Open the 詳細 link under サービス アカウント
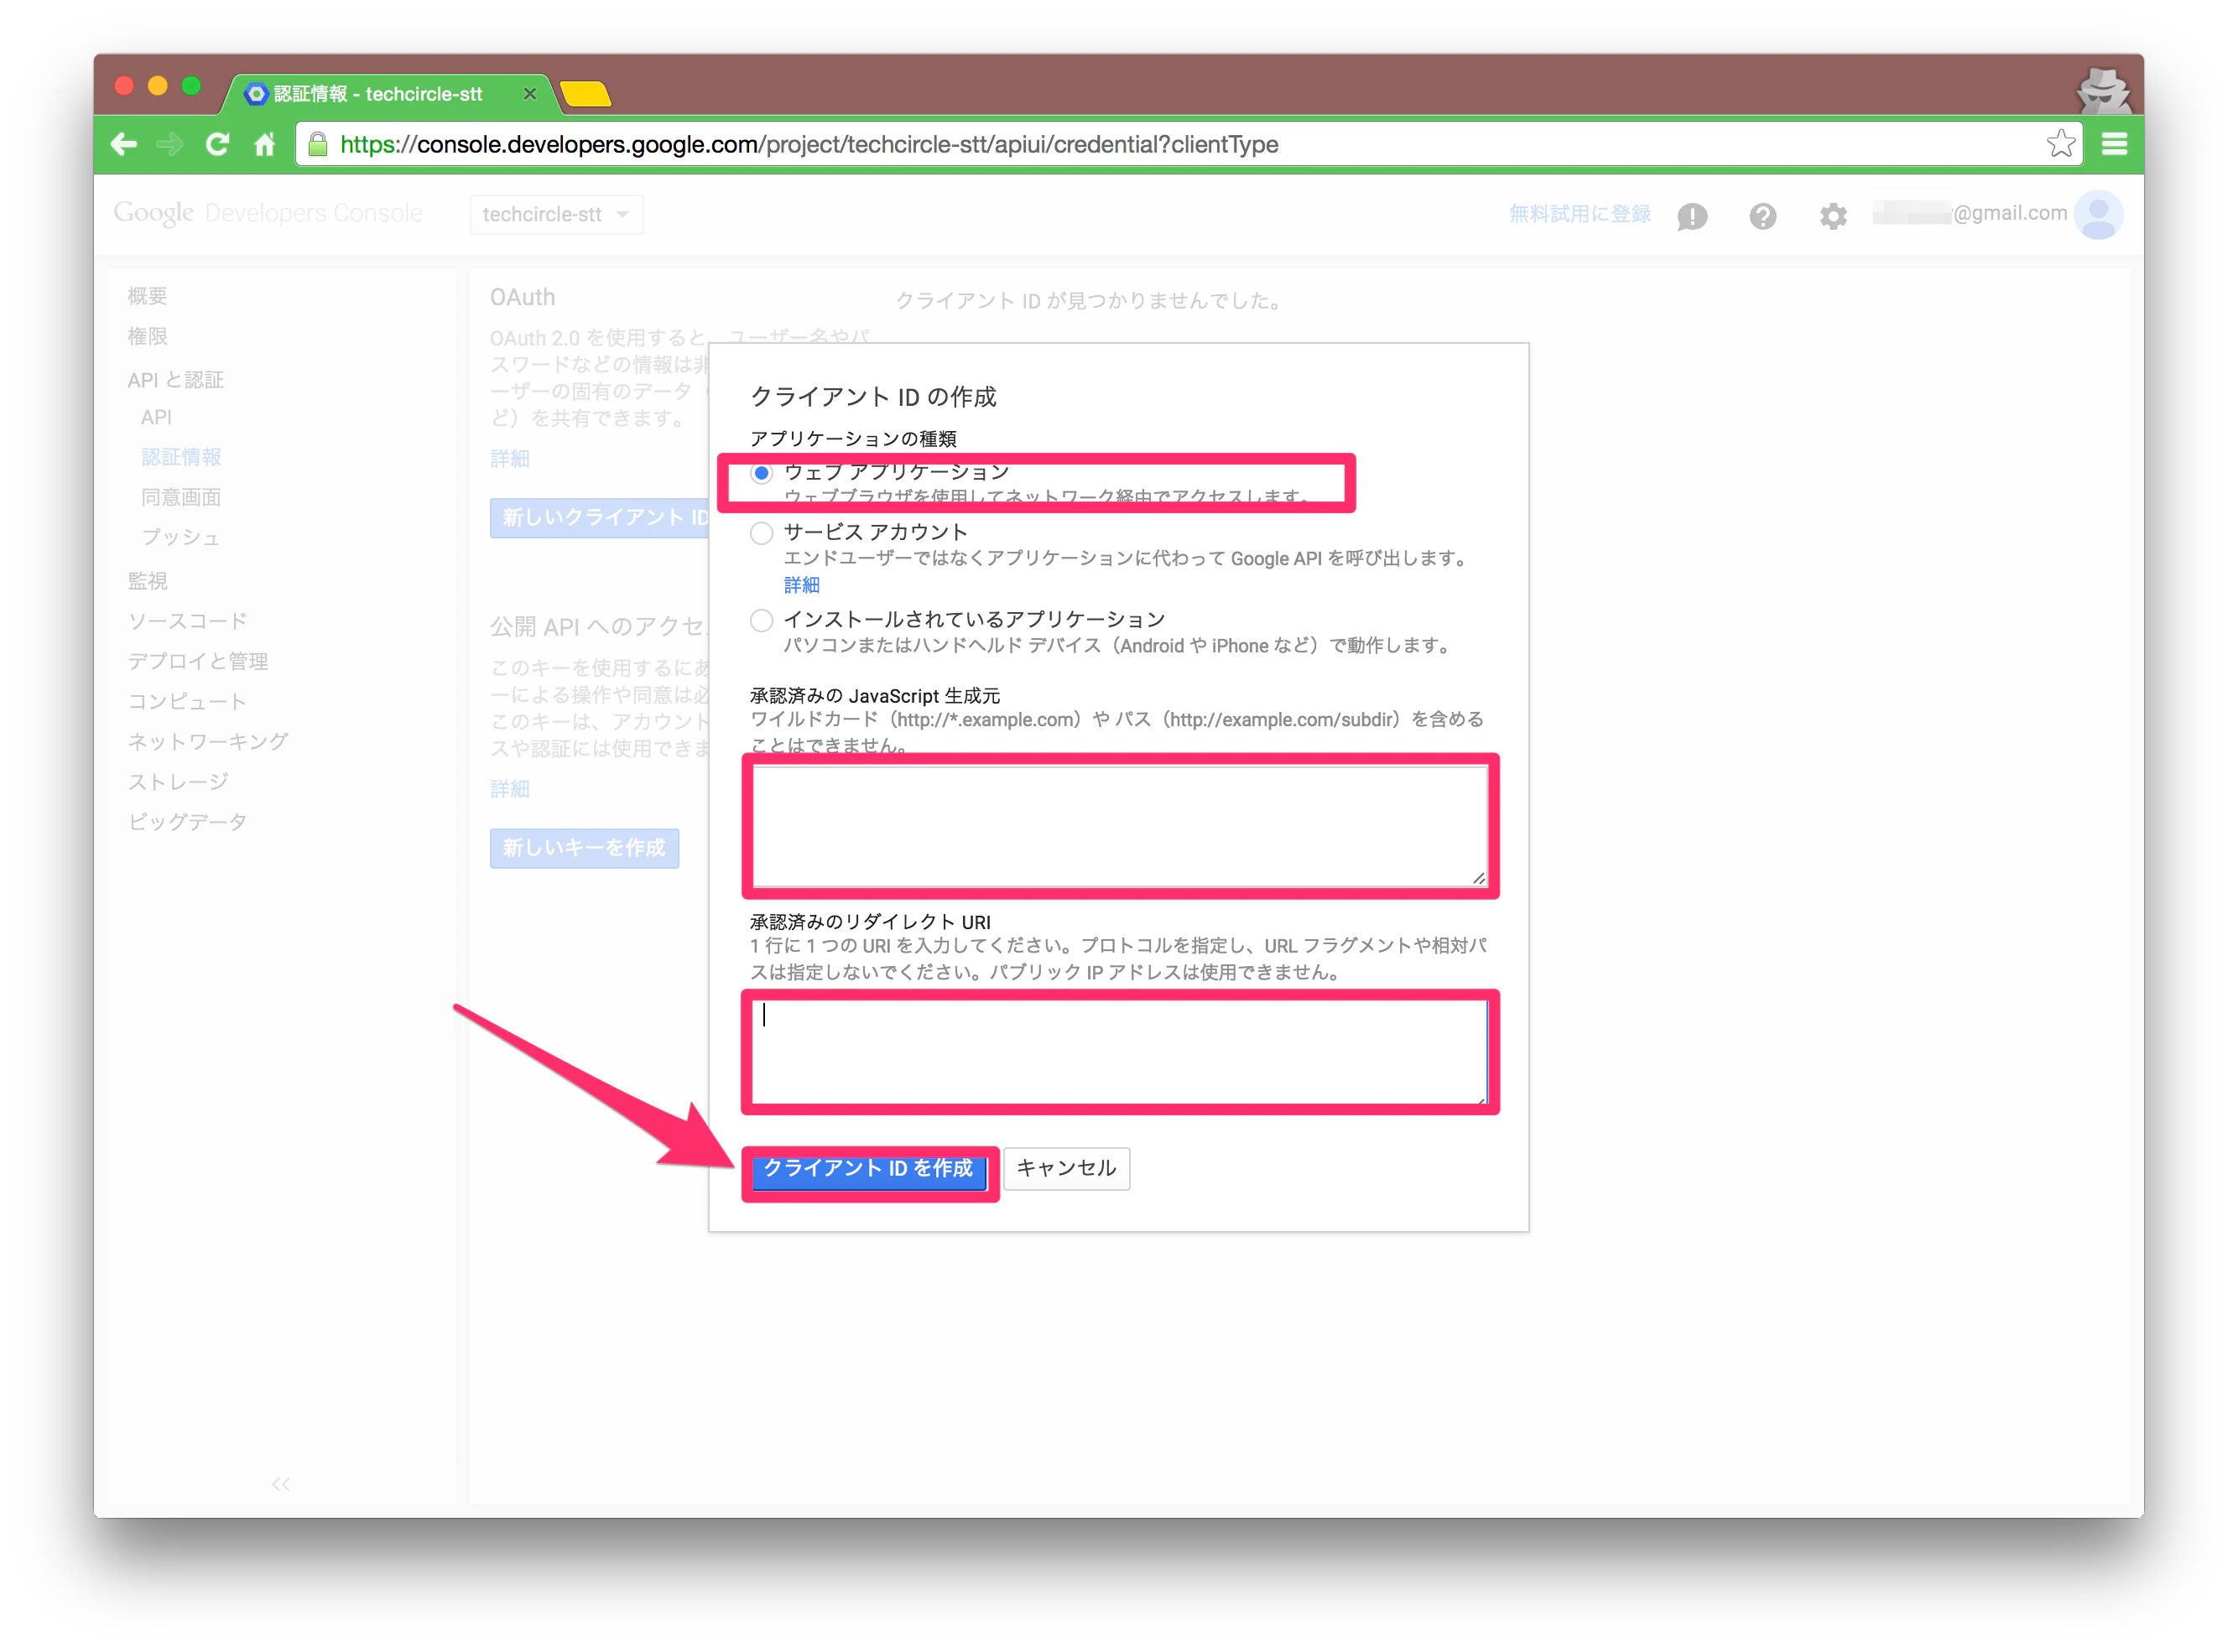Viewport: 2238px width, 1652px height. [x=802, y=585]
